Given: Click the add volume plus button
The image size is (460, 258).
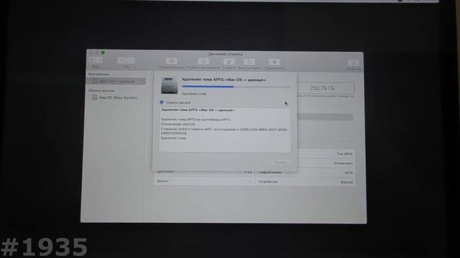Looking at the screenshot, I should coord(121,60).
